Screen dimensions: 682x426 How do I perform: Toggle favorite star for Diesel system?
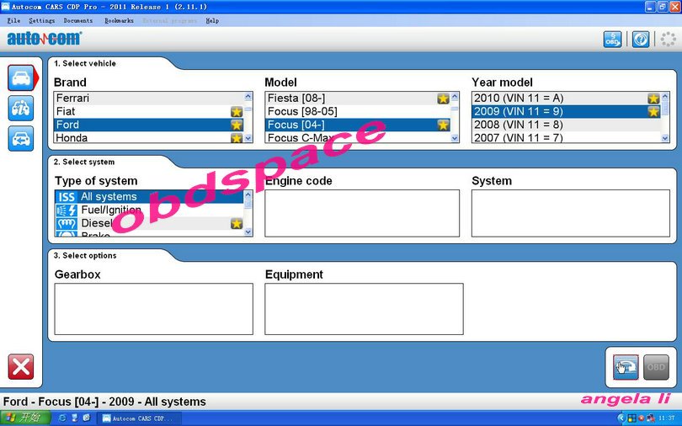point(237,223)
